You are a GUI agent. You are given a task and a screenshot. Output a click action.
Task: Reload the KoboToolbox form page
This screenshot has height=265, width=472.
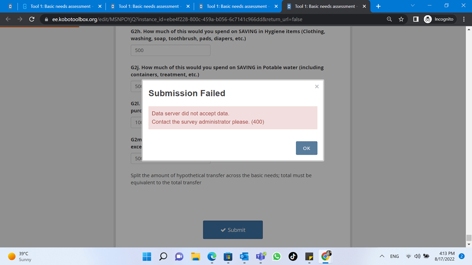31,19
